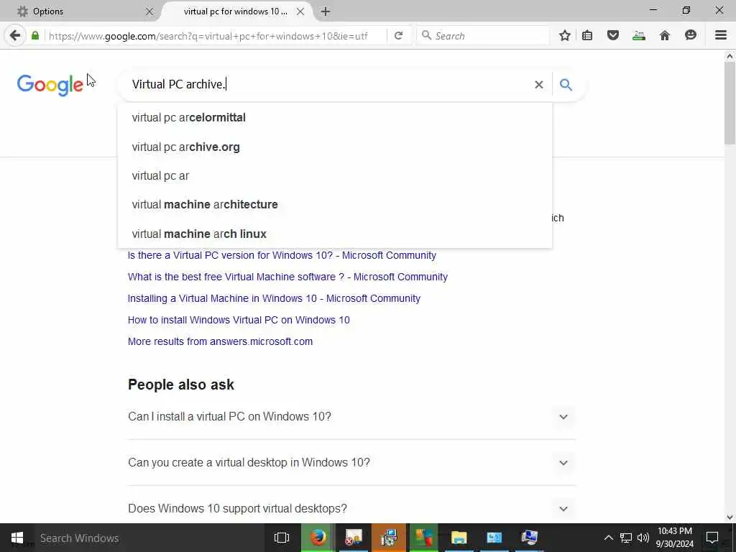Open the Firefox hamburger menu
The image size is (736, 552).
tap(721, 35)
